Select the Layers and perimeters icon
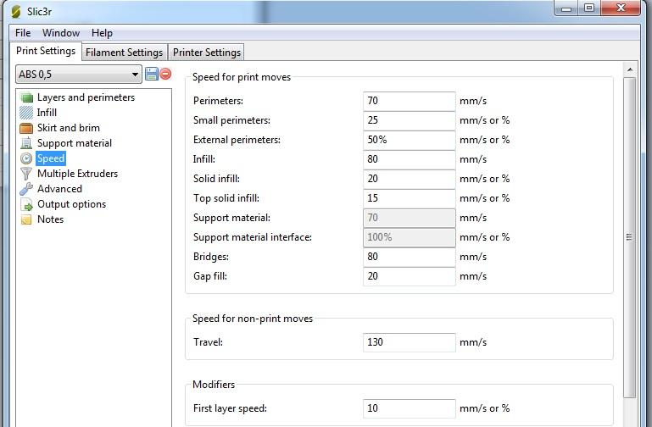 tap(26, 97)
